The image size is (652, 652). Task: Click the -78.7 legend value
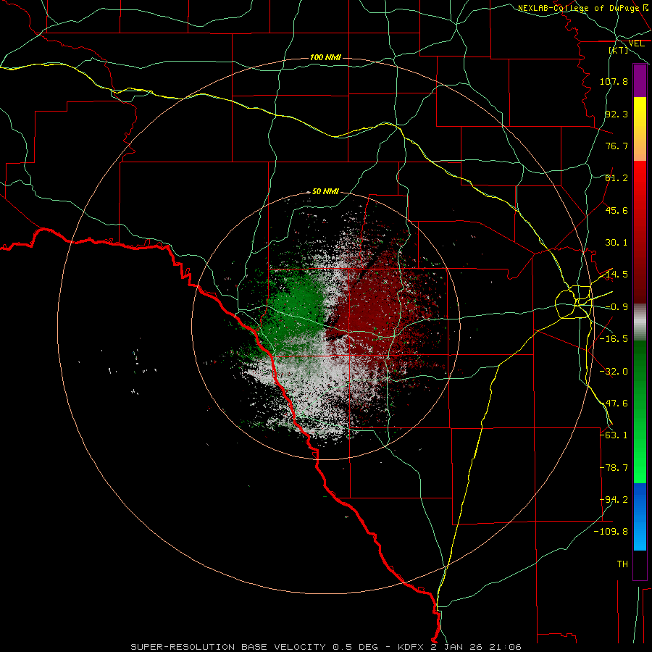pyautogui.click(x=614, y=468)
